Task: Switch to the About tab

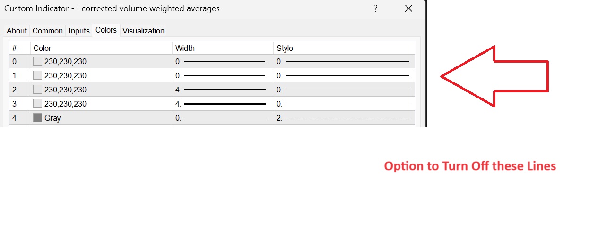Action: point(17,31)
